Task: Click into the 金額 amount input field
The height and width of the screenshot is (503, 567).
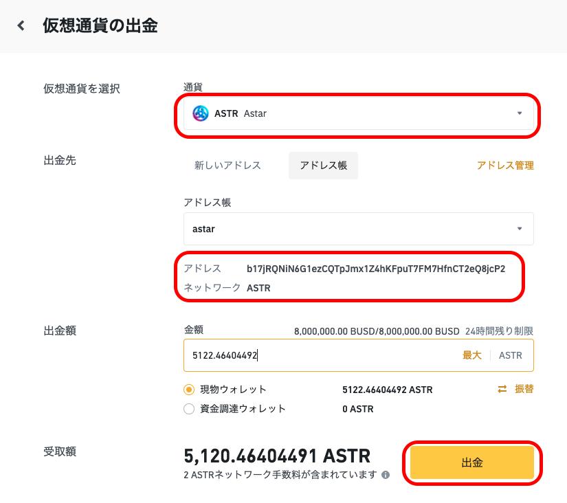Action: [x=358, y=355]
